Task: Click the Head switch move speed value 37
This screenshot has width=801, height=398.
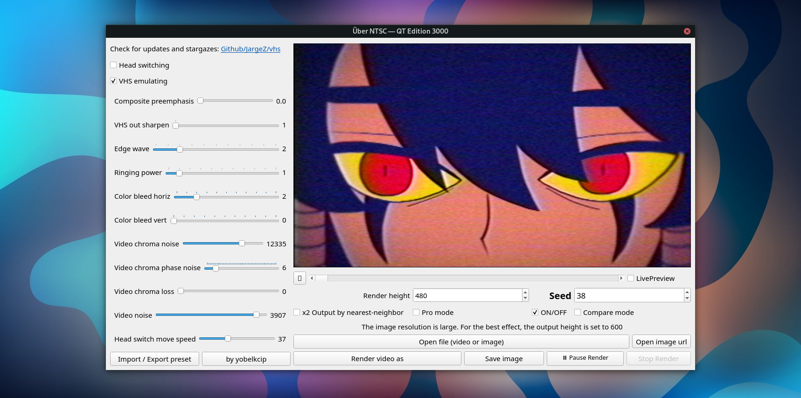Action: point(282,339)
